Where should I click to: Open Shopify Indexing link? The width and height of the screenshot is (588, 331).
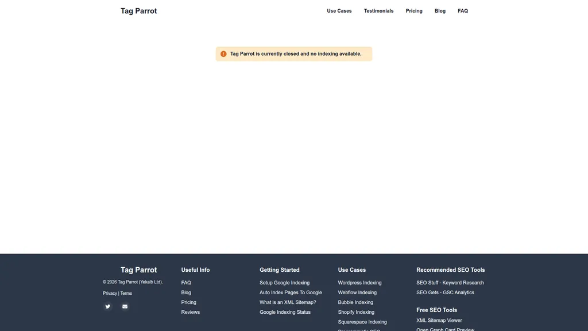[356, 312]
